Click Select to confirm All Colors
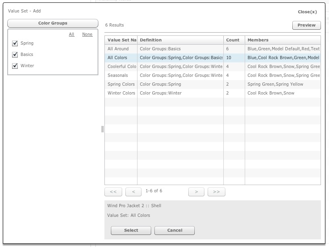Screen dimensions: 329x247 pos(130,231)
